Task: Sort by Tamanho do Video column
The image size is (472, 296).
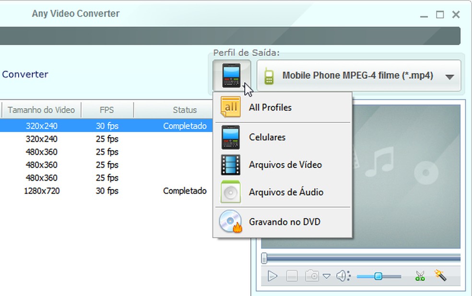Action: pos(41,110)
